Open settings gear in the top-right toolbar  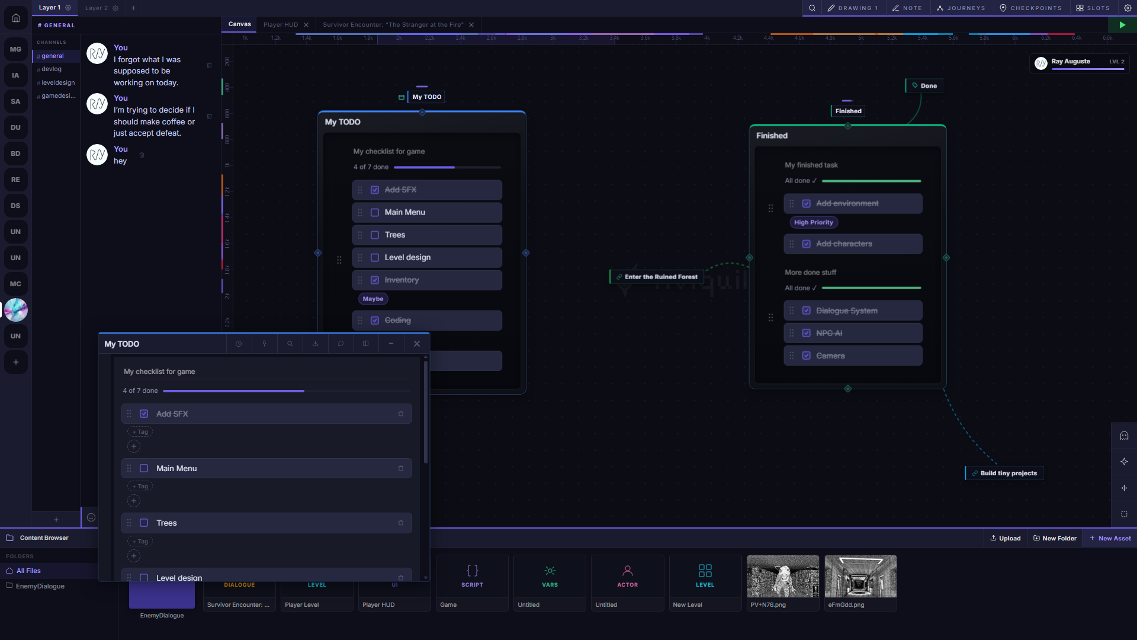tap(1128, 8)
